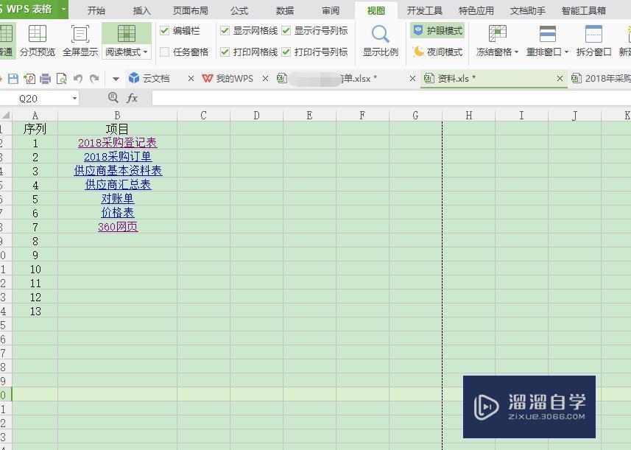This screenshot has width=631, height=450.
Task: Open the name box dropdown showing Q20
Action: pyautogui.click(x=76, y=97)
